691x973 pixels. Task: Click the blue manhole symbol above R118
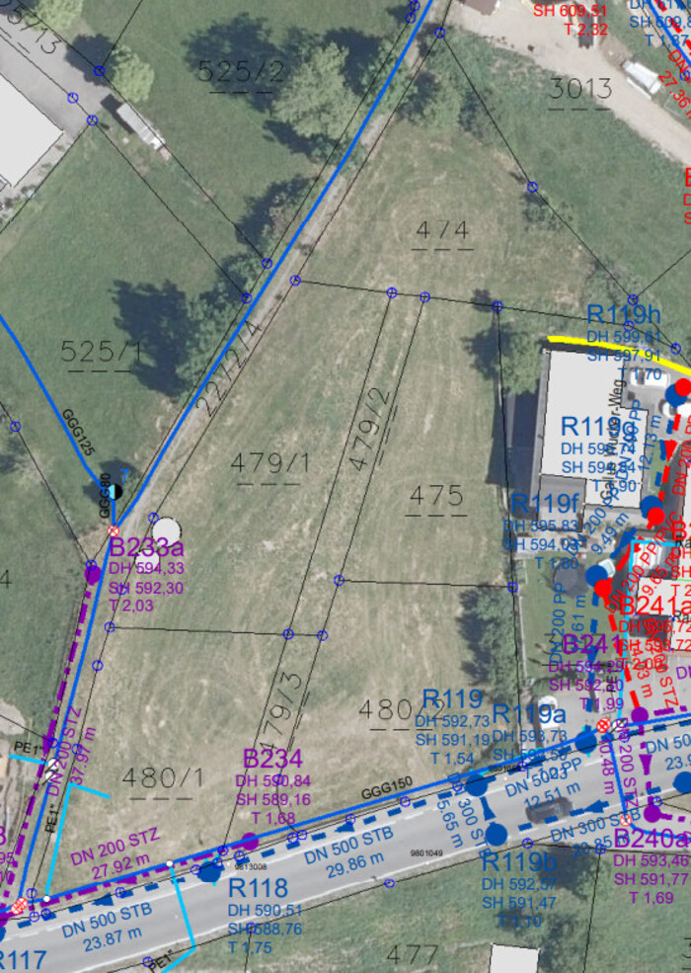point(209,871)
